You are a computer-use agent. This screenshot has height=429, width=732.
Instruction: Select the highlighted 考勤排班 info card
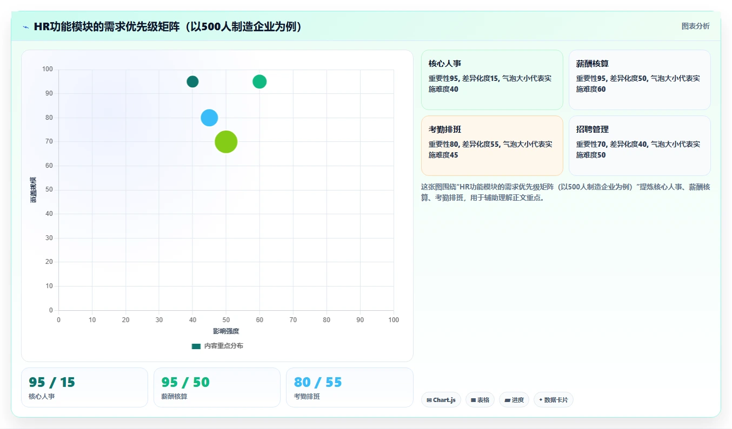pyautogui.click(x=492, y=146)
